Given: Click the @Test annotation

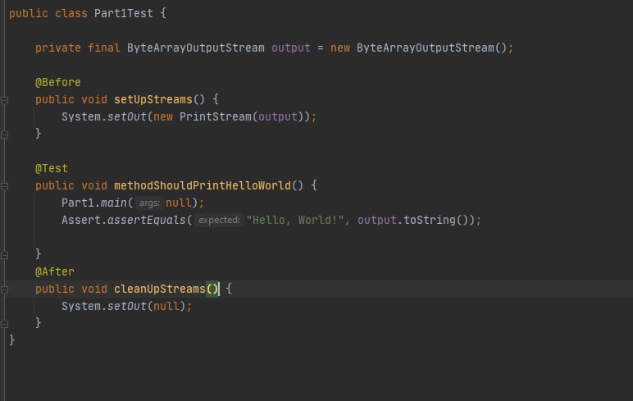Looking at the screenshot, I should point(52,168).
